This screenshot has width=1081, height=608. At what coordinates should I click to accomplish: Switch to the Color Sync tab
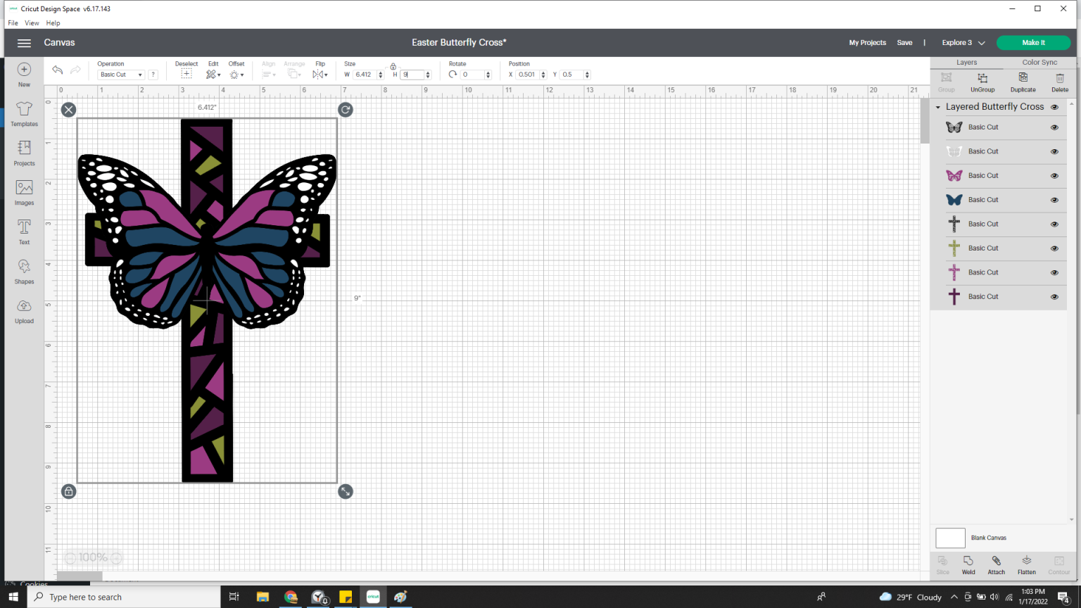1039,63
